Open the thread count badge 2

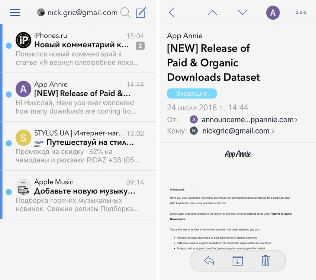click(x=140, y=46)
